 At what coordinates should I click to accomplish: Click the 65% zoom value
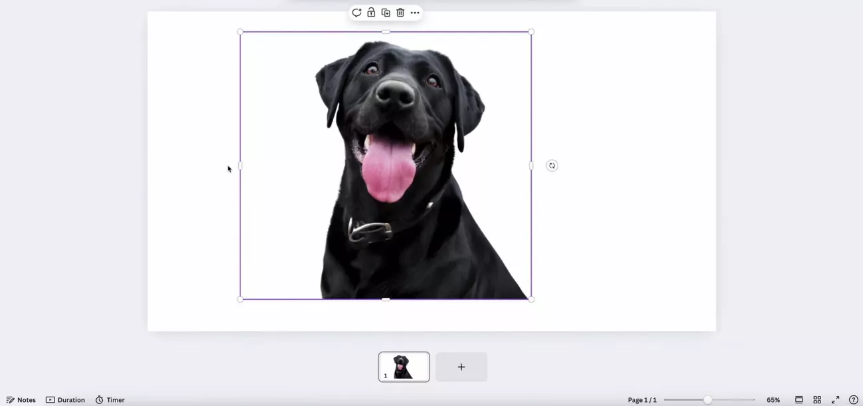click(x=773, y=400)
